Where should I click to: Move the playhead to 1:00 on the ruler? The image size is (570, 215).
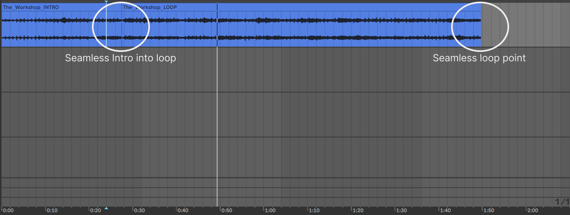(x=270, y=211)
